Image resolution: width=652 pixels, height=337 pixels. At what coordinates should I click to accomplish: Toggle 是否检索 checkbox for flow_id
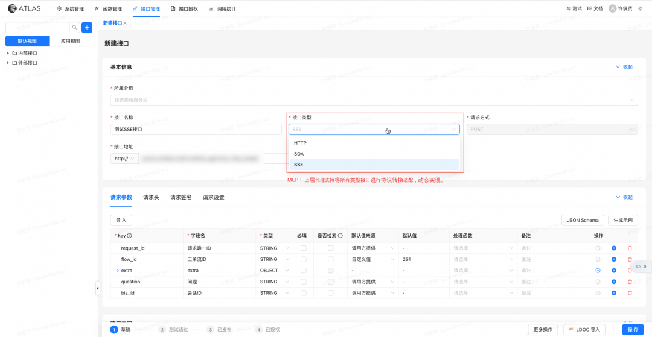pos(331,259)
